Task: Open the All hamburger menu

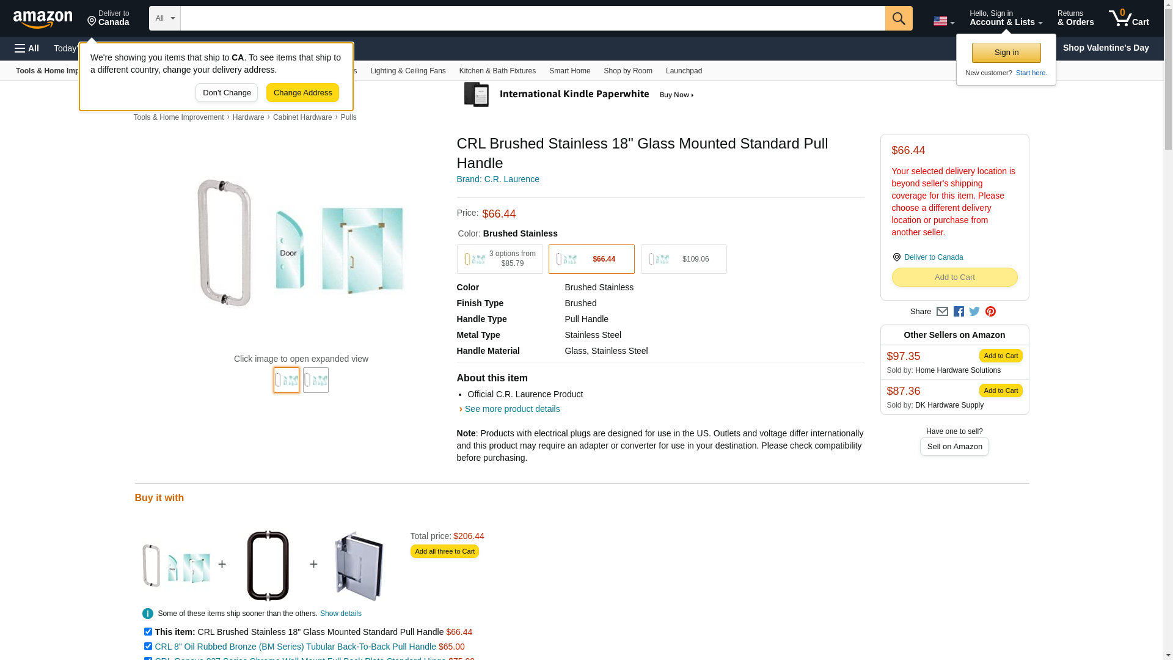Action: coord(27,48)
